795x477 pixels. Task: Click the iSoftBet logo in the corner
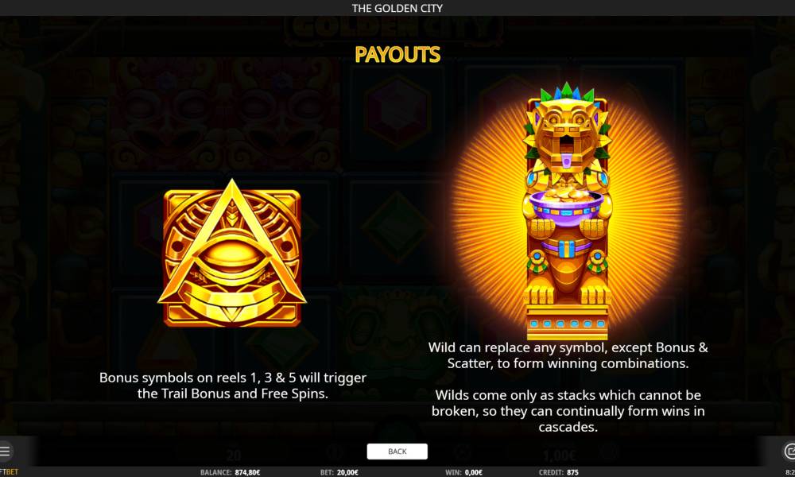click(x=9, y=472)
